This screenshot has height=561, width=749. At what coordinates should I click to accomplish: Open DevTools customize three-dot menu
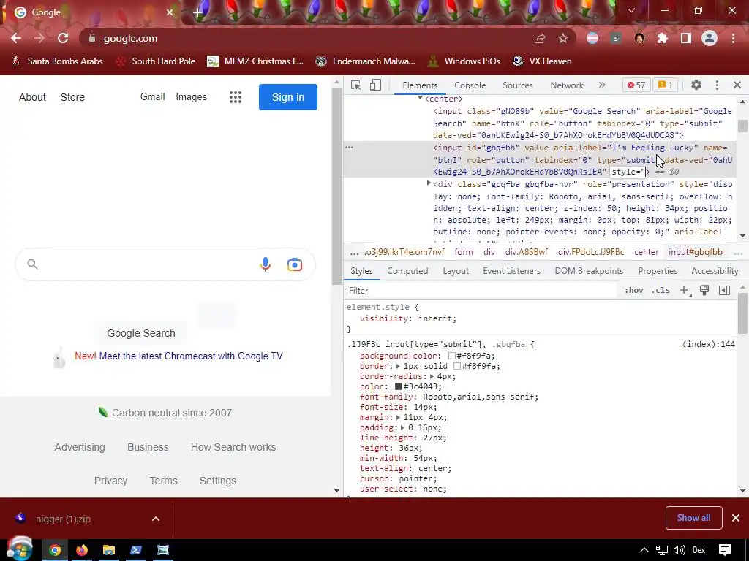click(717, 85)
